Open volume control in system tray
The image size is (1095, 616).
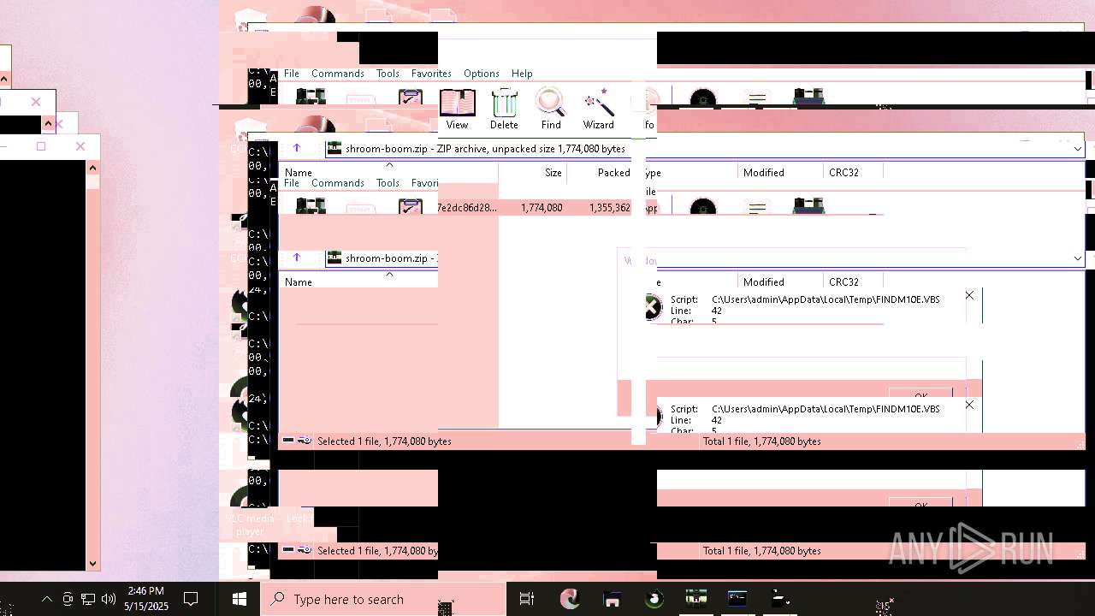(x=108, y=600)
